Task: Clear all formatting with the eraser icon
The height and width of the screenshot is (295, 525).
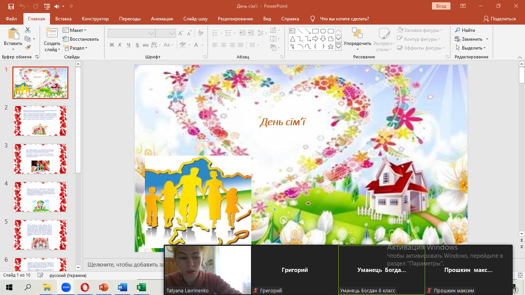Action: tap(201, 33)
